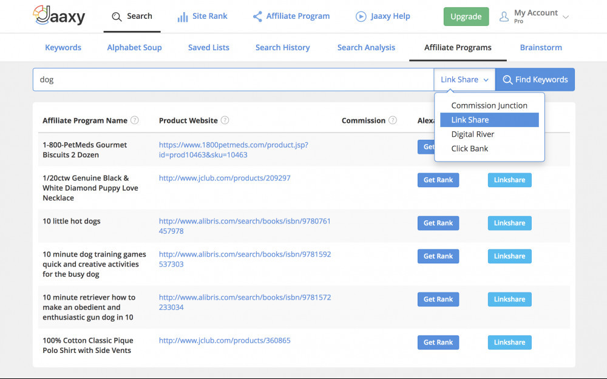Open alibris link ending 9781572233034

[245, 302]
